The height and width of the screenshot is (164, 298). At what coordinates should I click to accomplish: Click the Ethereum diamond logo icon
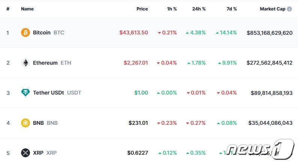(26, 63)
